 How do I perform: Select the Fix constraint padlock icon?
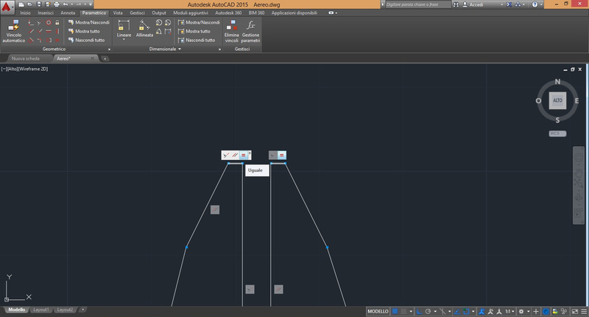57,23
